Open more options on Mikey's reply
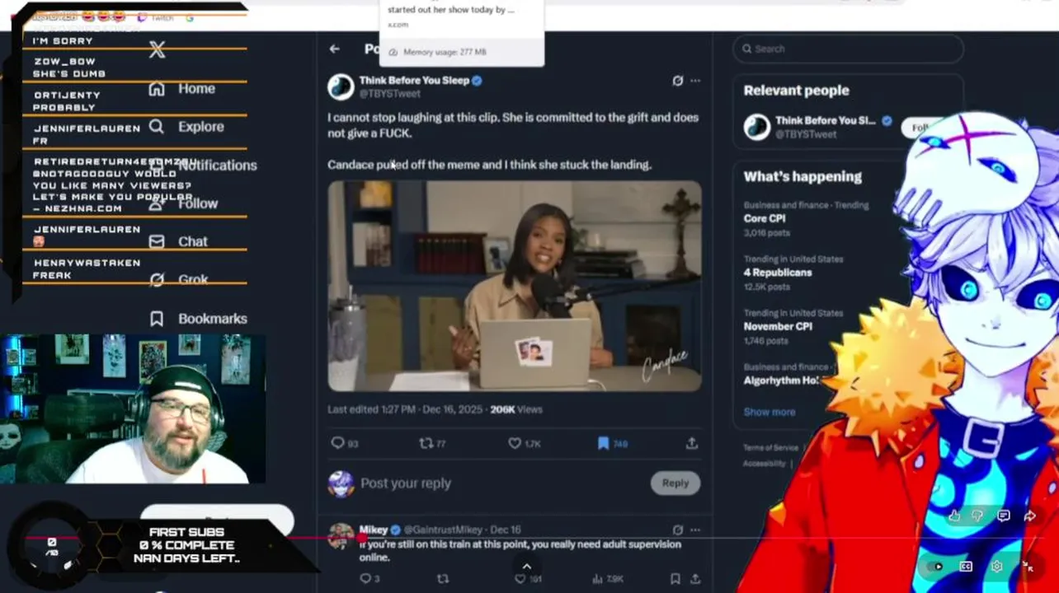Screen dimensions: 1059x593 click(x=695, y=530)
